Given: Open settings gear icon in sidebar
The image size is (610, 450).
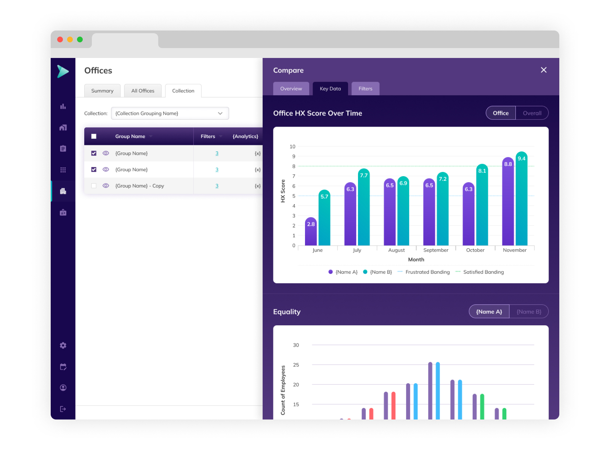Looking at the screenshot, I should (63, 346).
